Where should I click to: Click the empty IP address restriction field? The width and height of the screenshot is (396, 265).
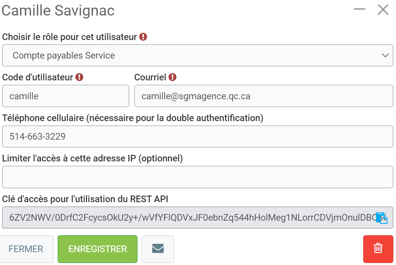click(x=198, y=177)
